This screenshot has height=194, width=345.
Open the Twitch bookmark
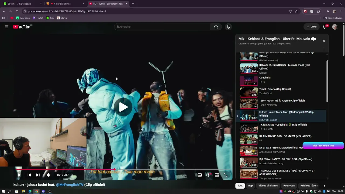(38, 18)
